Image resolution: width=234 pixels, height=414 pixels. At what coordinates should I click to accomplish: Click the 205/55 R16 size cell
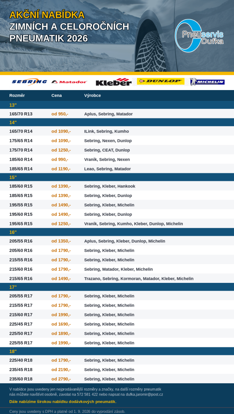click(21, 242)
